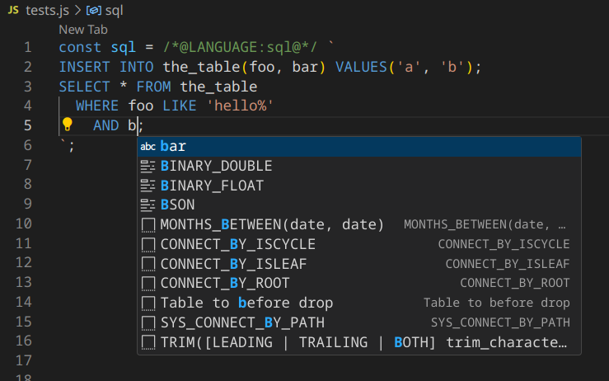Select 'Table to before drop' snippet
The height and width of the screenshot is (381, 609).
click(x=246, y=303)
